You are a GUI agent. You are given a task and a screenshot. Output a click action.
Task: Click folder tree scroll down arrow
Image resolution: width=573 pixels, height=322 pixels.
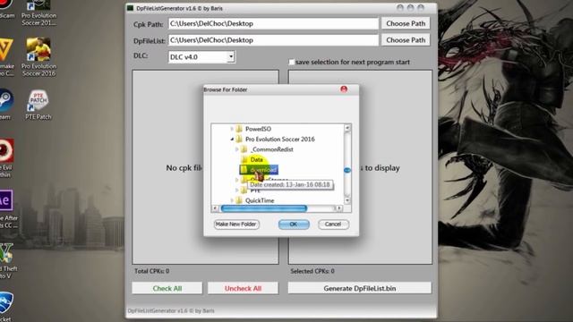(x=347, y=200)
